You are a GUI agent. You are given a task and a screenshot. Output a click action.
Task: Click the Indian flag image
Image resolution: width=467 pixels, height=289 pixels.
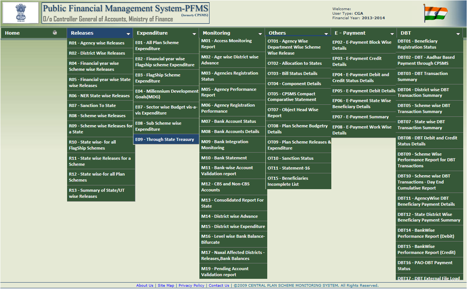tap(435, 13)
